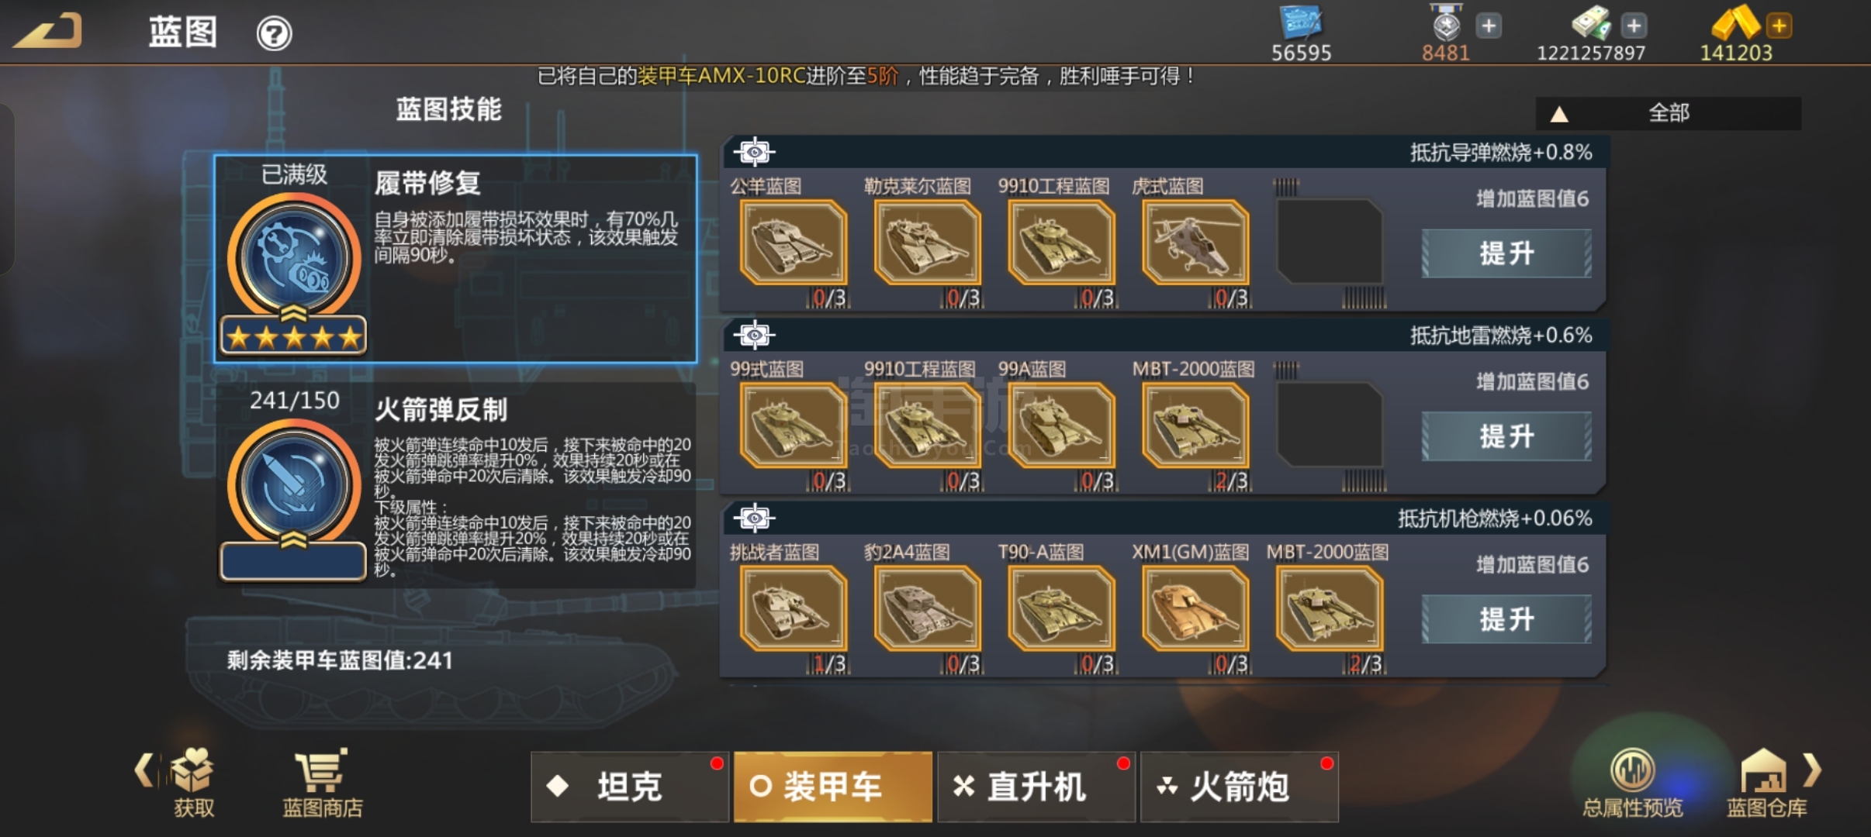Click the left chevron beside 获取
Viewport: 1871px width, 837px height.
point(145,770)
